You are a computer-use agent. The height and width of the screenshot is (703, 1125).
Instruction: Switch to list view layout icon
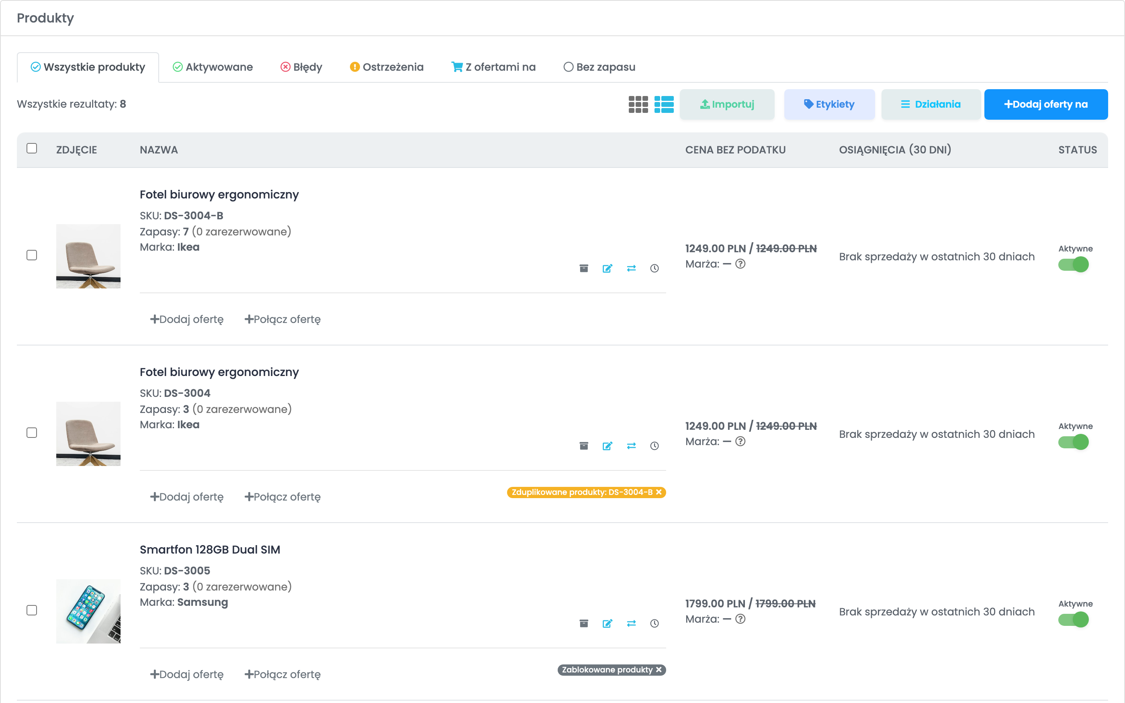pos(664,104)
